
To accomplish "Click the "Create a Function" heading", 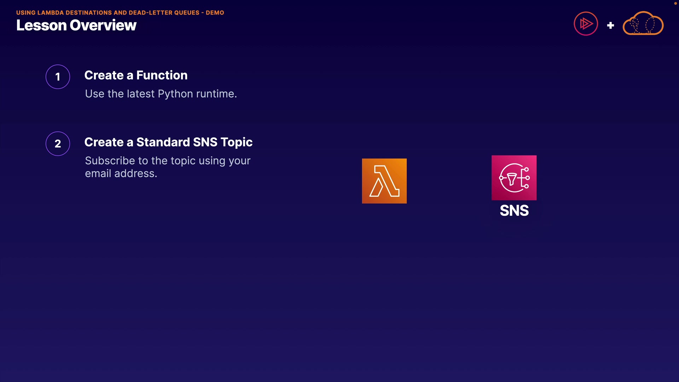I will coord(136,75).
